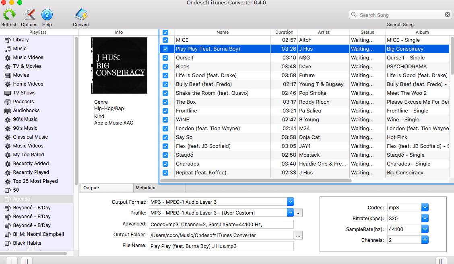Open the Bitrate(kbps) dropdown
The height and width of the screenshot is (264, 454).
pos(425,218)
